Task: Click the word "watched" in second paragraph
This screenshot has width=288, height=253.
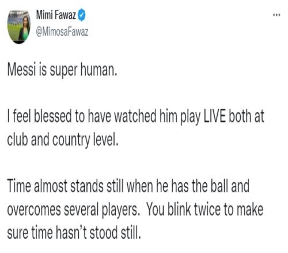Action: click(135, 116)
